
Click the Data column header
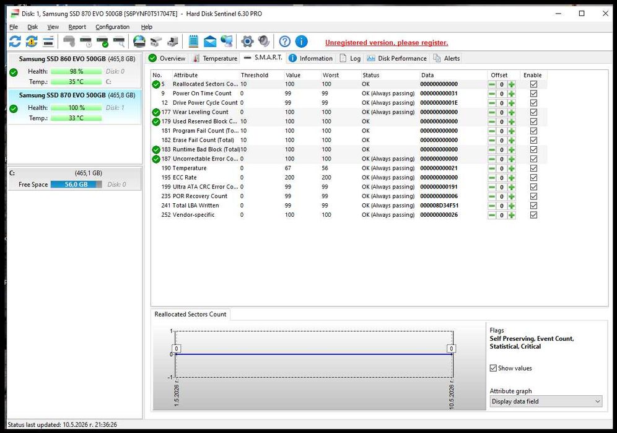coord(453,75)
